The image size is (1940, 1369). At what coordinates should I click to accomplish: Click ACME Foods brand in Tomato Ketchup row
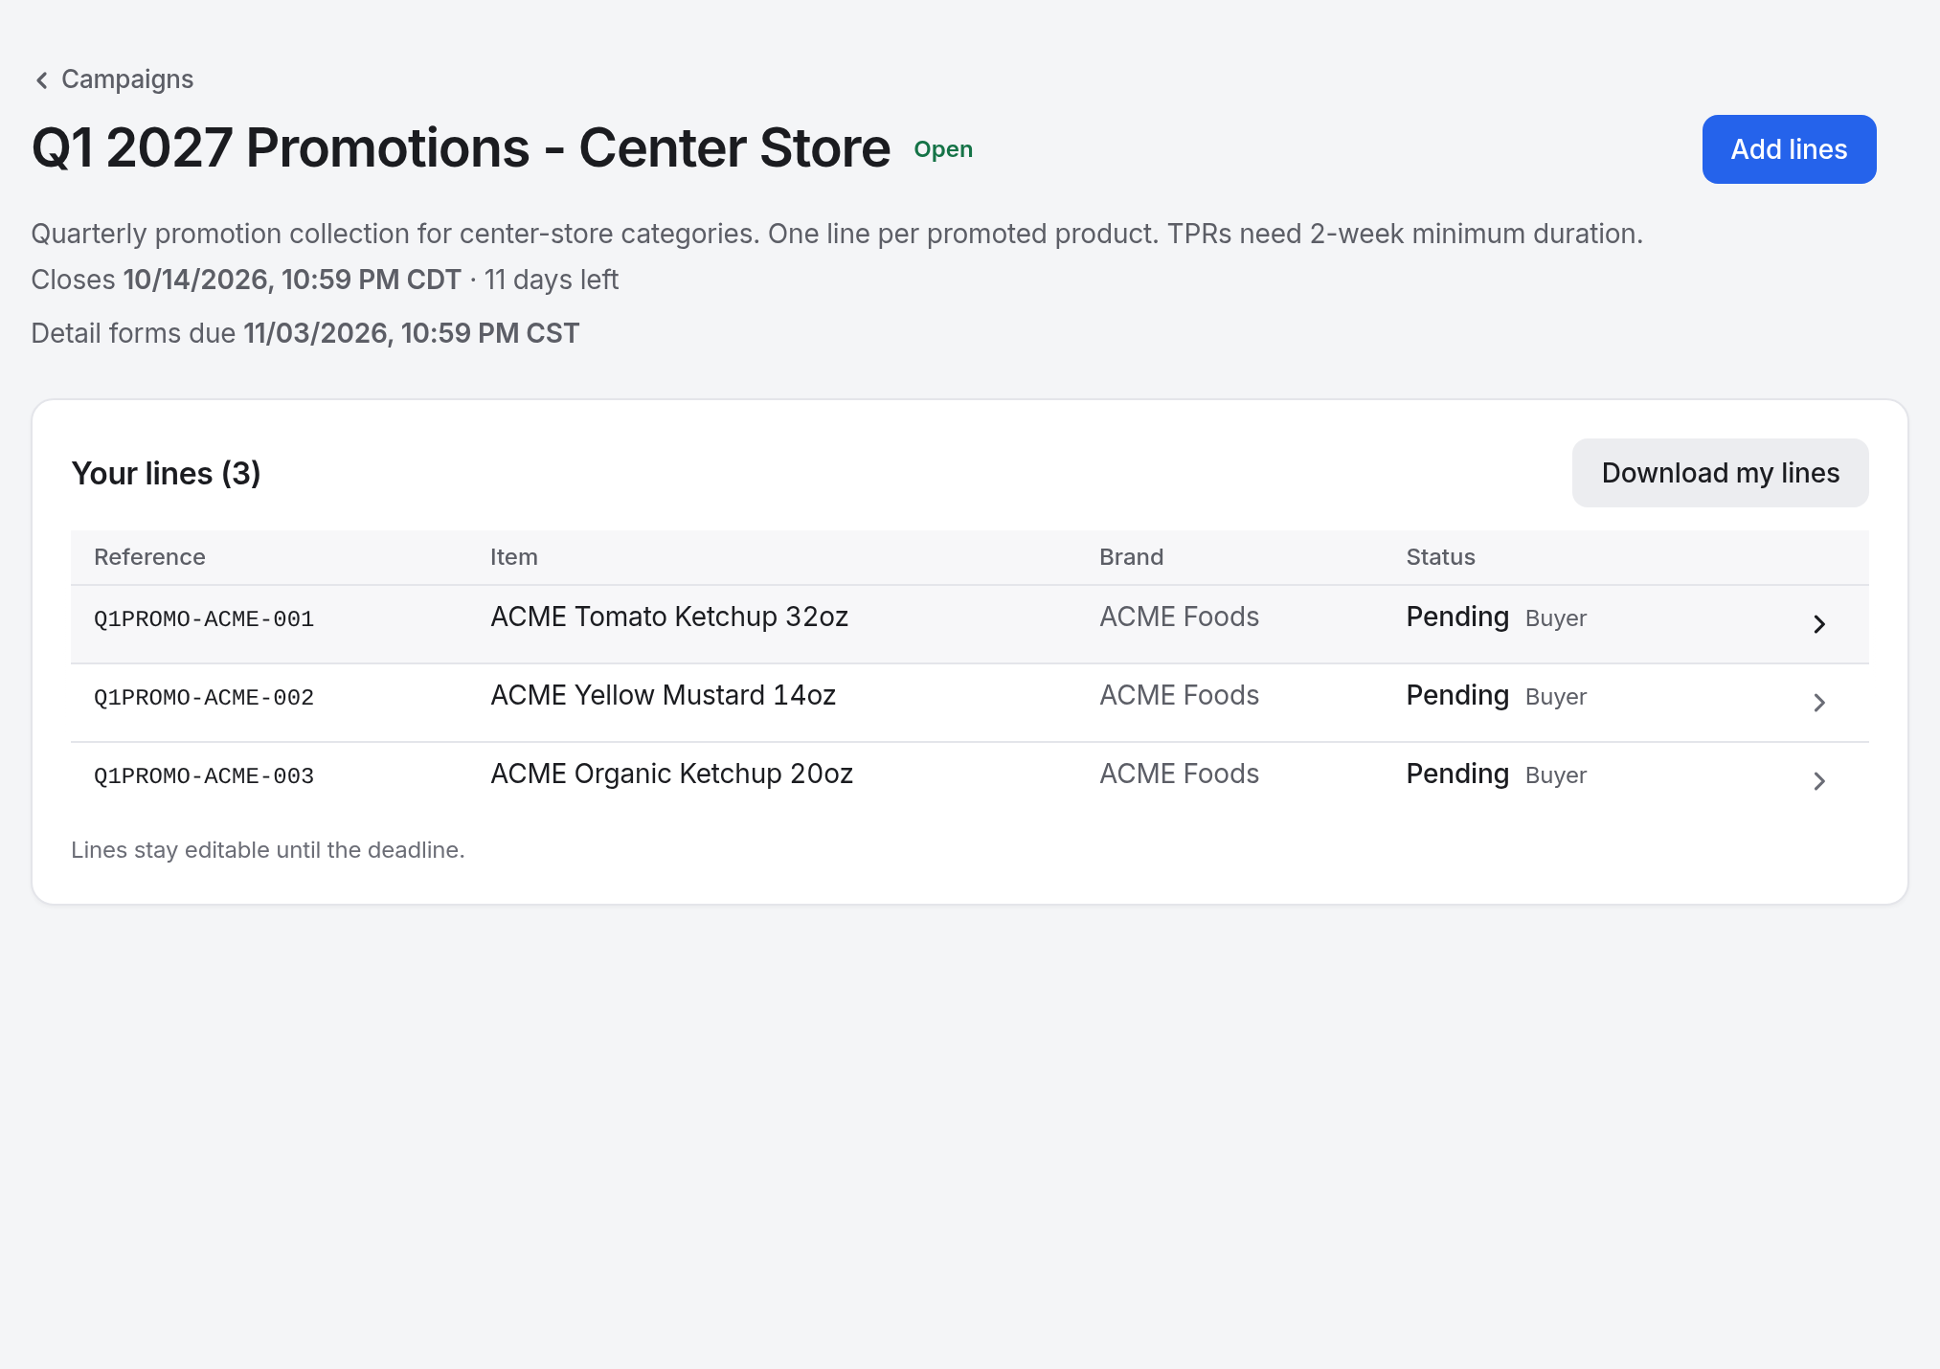click(x=1179, y=617)
